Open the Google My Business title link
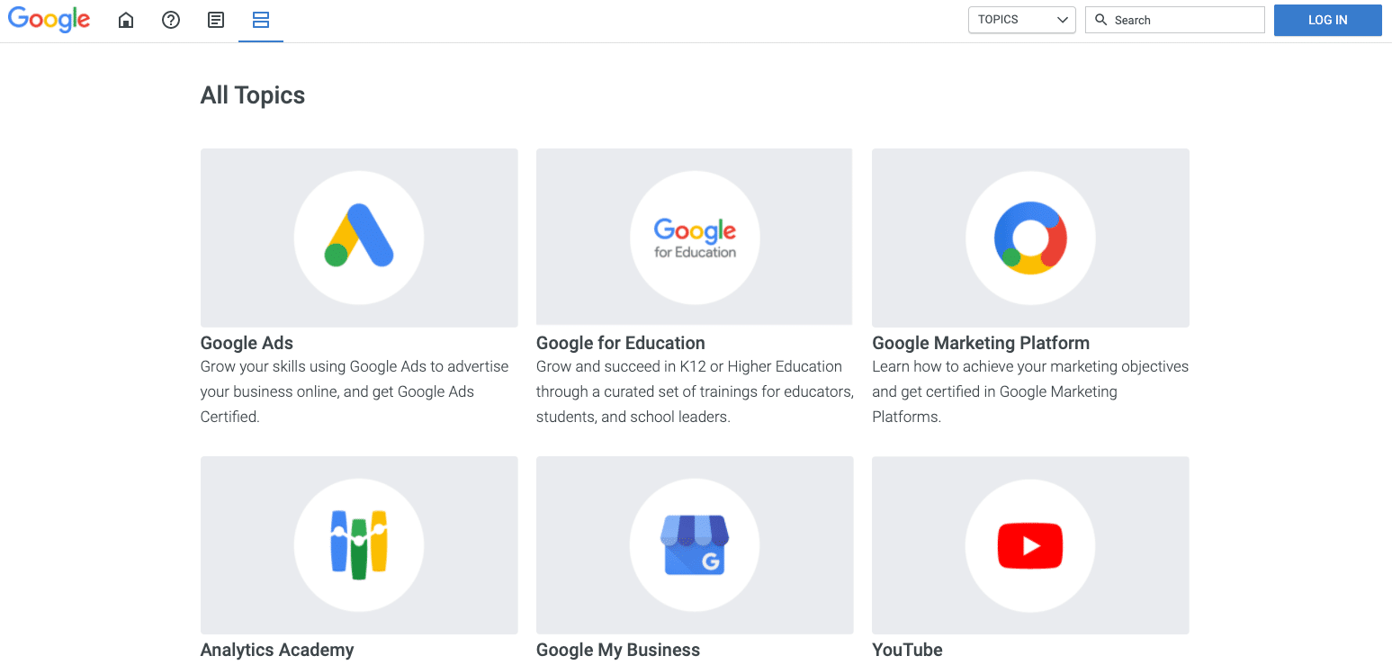The width and height of the screenshot is (1392, 665). pos(617,650)
